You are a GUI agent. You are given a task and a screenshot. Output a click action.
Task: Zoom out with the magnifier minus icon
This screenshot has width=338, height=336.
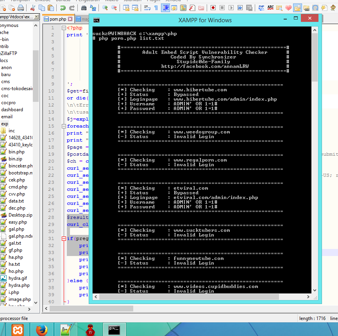(x=114, y=8)
